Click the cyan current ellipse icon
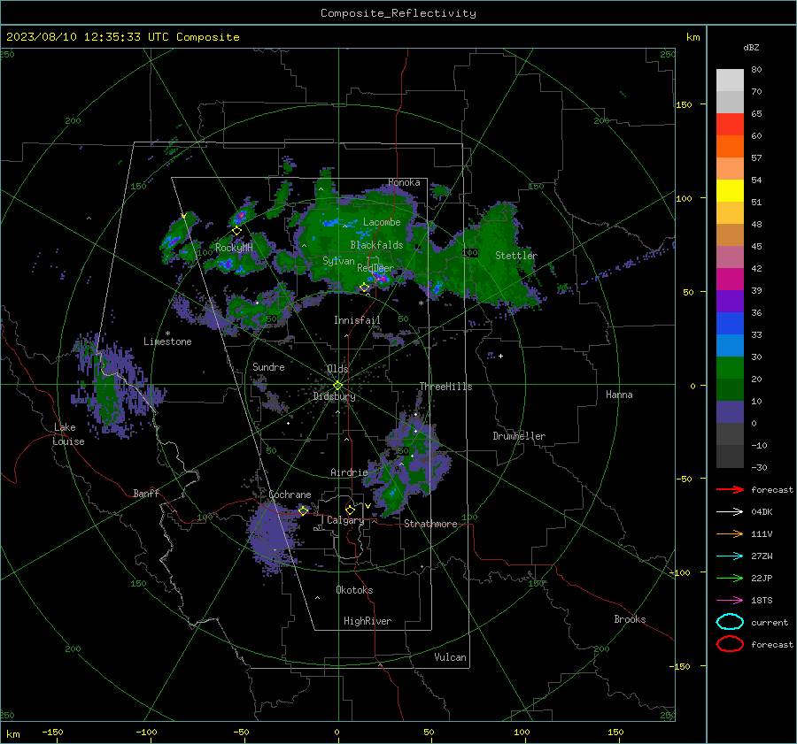 [x=730, y=622]
